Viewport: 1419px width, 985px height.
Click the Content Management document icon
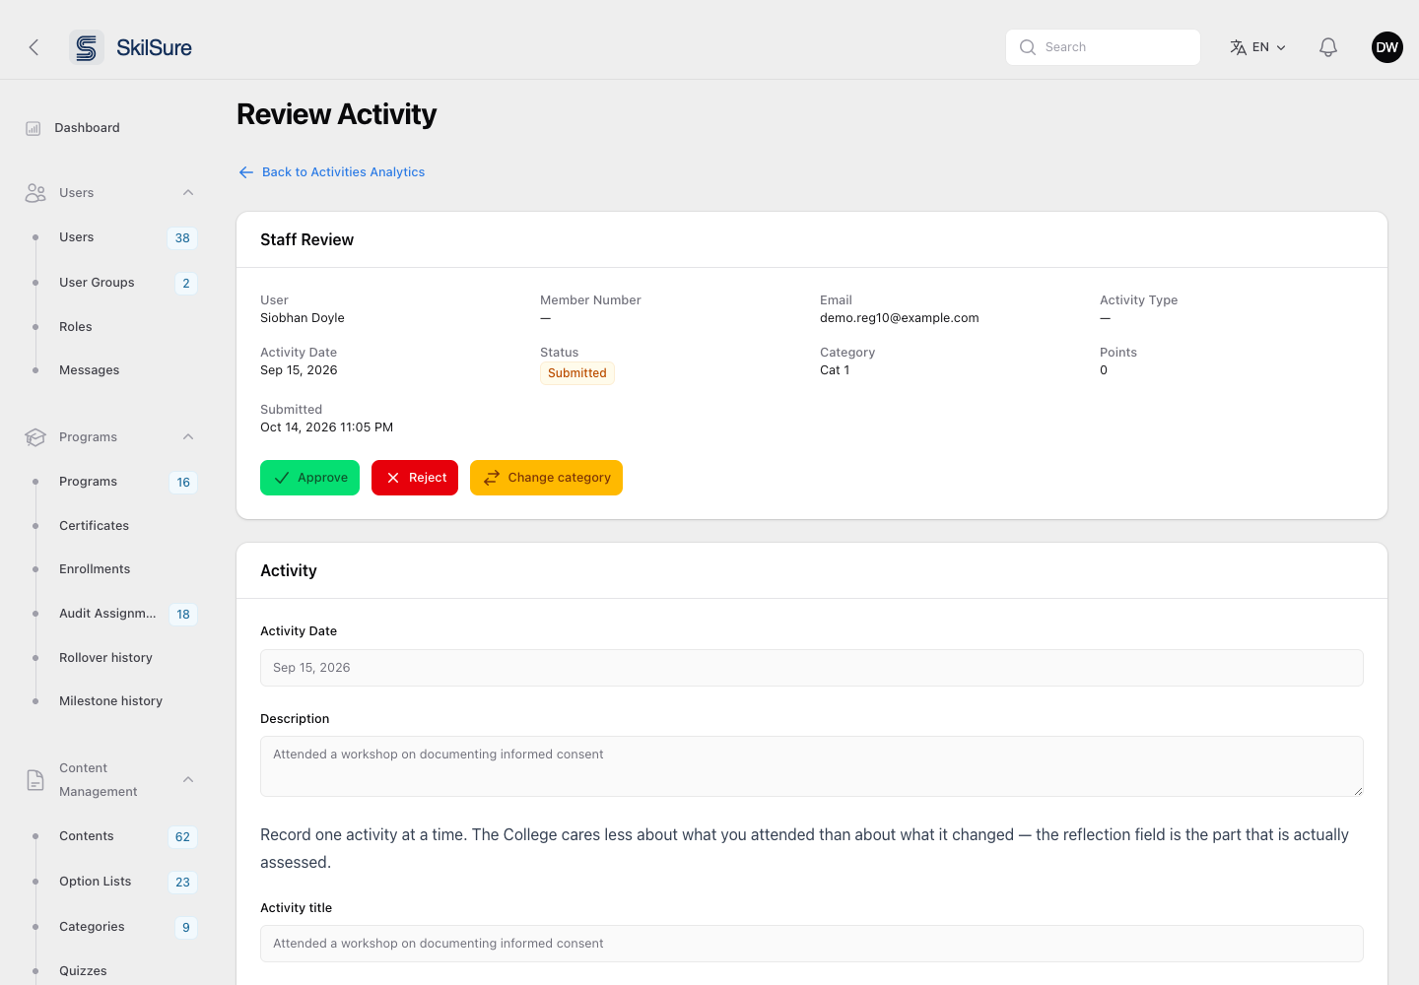[35, 780]
